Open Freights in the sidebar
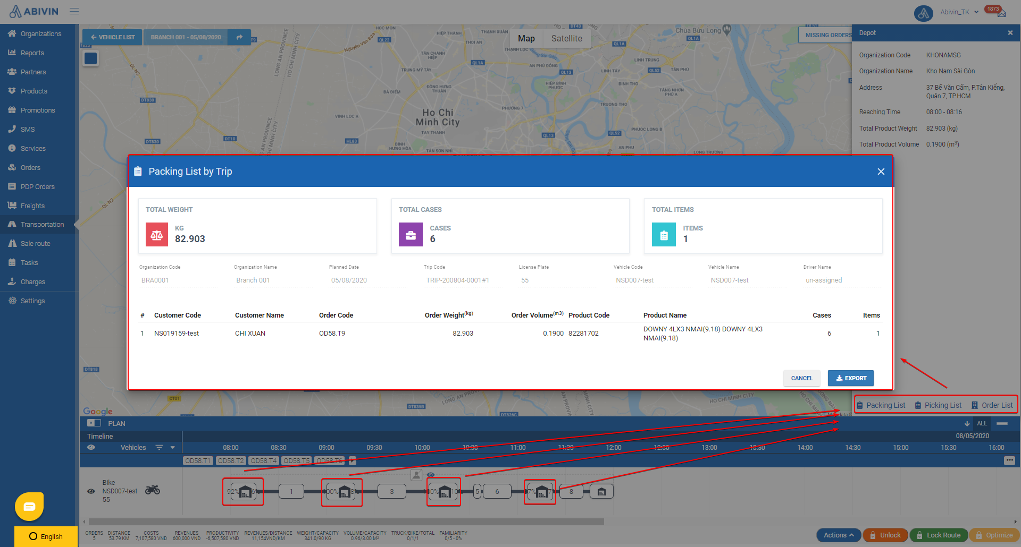The height and width of the screenshot is (547, 1021). pyautogui.click(x=32, y=206)
